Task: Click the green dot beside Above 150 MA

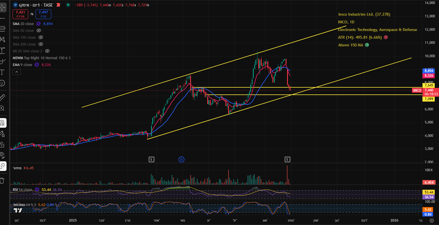Action: 367,45
